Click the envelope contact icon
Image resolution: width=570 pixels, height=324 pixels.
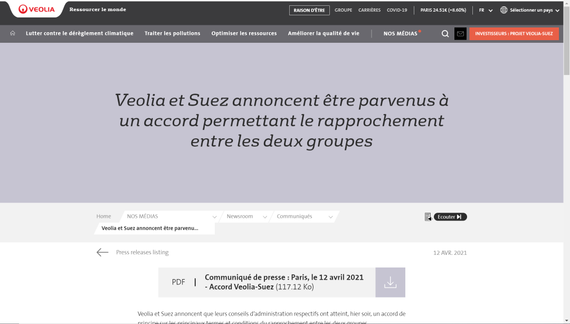click(460, 34)
